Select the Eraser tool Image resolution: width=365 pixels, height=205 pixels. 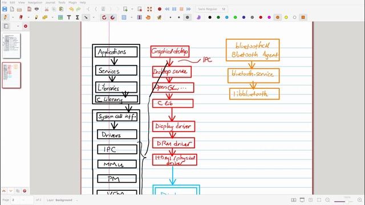click(21, 17)
